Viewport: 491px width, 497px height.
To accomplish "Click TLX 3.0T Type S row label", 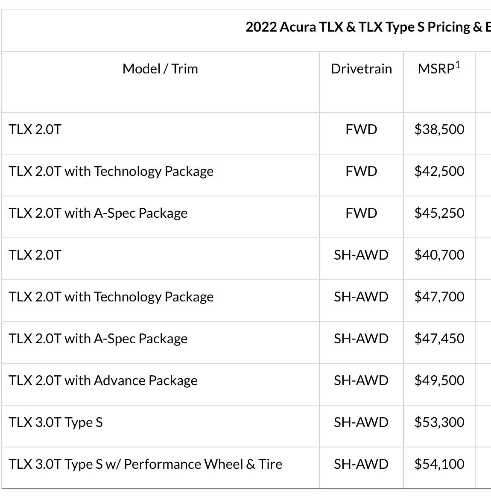I will tap(56, 422).
